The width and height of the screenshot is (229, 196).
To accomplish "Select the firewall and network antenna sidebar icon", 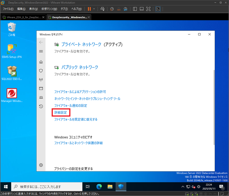I will click(41, 80).
